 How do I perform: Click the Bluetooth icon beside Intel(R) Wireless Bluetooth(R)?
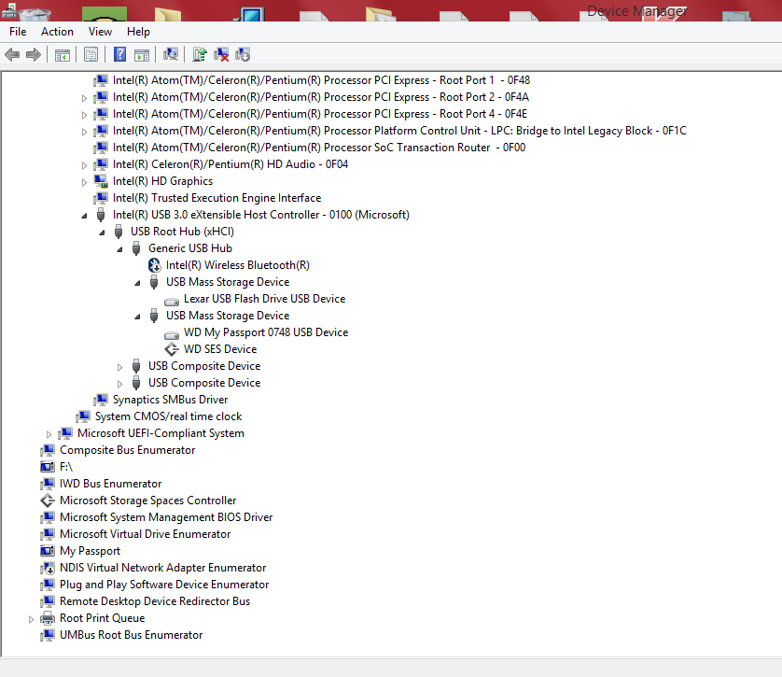click(155, 265)
